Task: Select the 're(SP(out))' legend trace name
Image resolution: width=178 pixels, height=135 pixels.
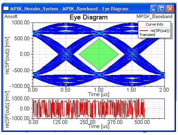Action: click(160, 31)
